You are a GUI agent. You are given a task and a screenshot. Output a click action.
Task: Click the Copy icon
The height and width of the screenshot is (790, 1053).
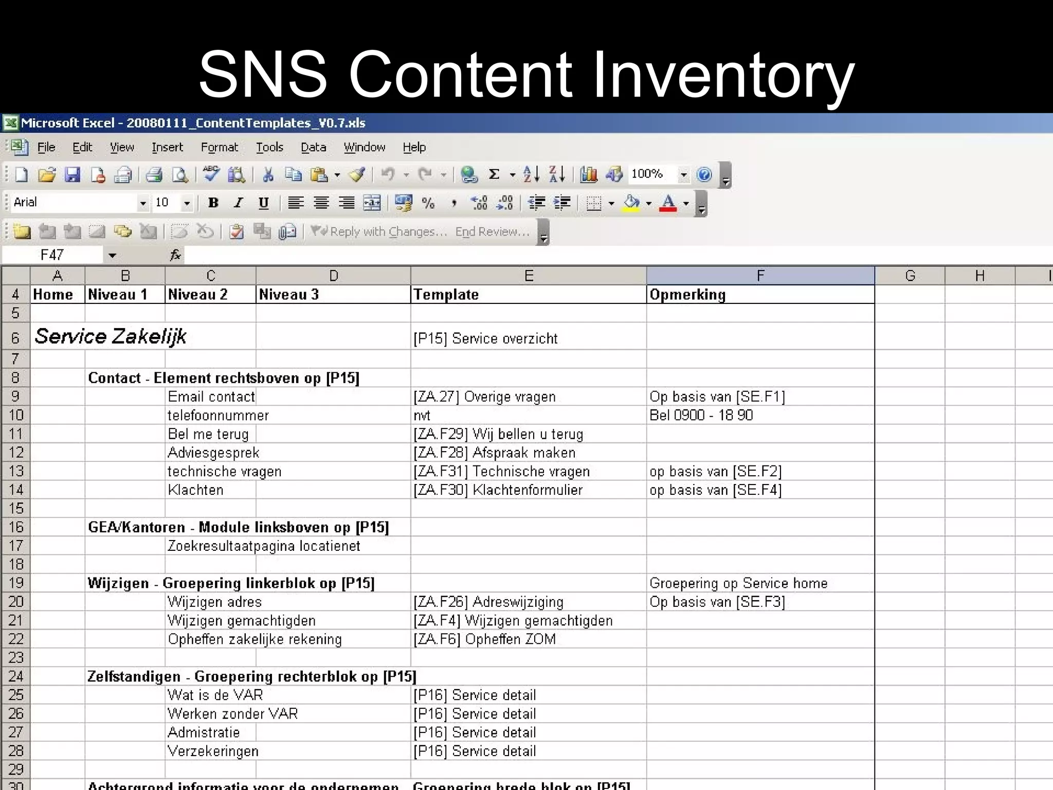click(x=293, y=175)
